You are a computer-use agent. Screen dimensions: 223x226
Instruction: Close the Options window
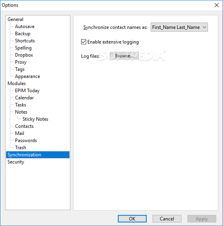[217, 5]
